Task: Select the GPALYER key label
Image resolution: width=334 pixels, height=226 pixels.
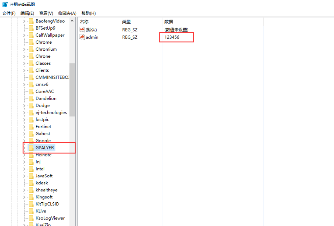Action: point(45,148)
